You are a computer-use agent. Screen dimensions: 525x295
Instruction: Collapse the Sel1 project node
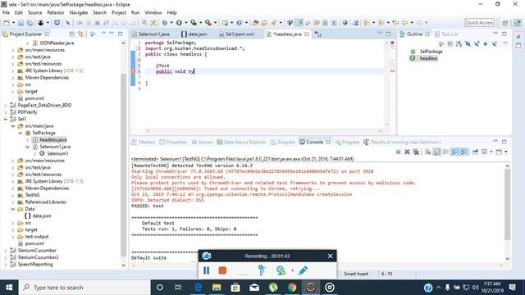(x=6, y=119)
